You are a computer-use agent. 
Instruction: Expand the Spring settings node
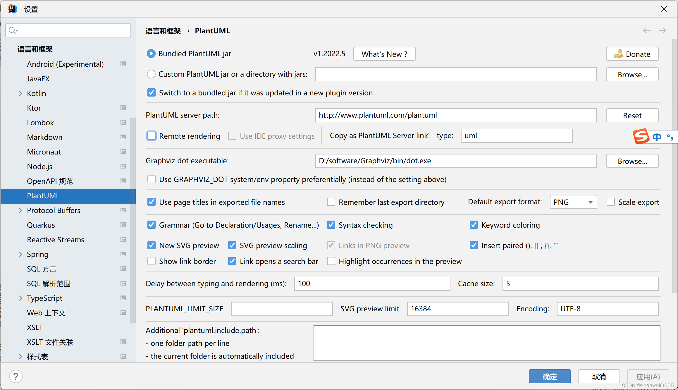coord(20,254)
